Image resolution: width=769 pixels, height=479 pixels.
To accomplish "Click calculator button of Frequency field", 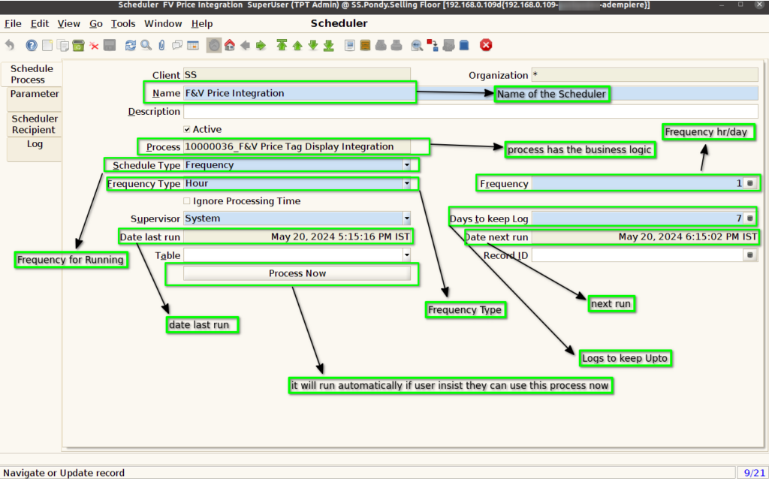I will point(750,183).
